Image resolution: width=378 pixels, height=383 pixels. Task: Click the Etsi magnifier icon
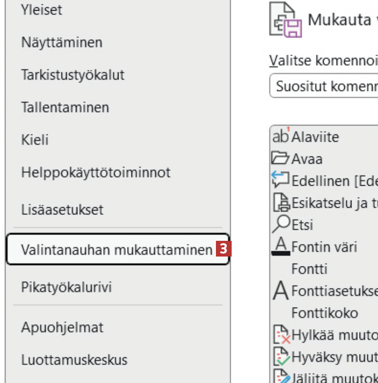(281, 224)
